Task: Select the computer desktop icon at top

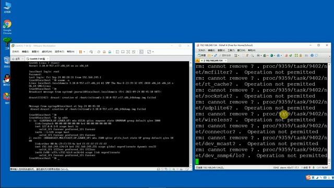Action: pyautogui.click(x=7, y=8)
